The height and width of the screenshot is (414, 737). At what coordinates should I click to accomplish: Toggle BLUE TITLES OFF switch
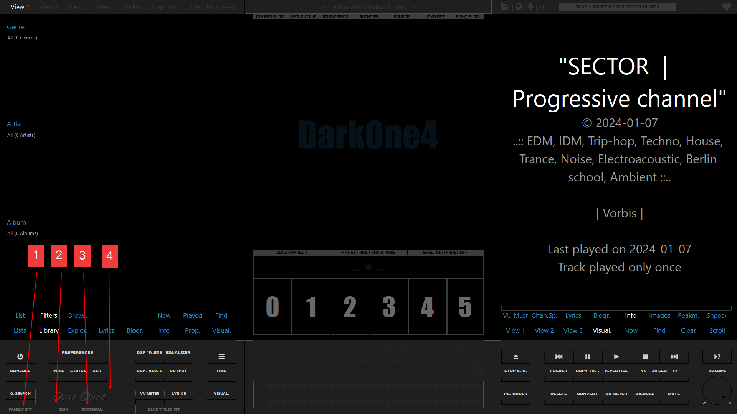164,409
